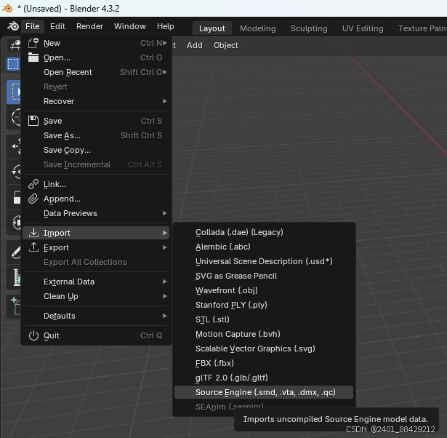Open the Object menu in the viewport header
447x438 pixels.
coord(226,45)
